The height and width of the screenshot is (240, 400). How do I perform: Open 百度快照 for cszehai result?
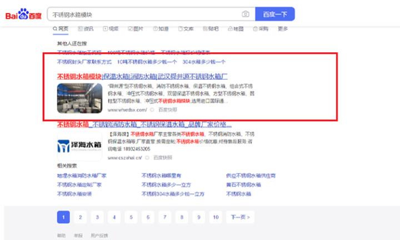[x=162, y=158]
